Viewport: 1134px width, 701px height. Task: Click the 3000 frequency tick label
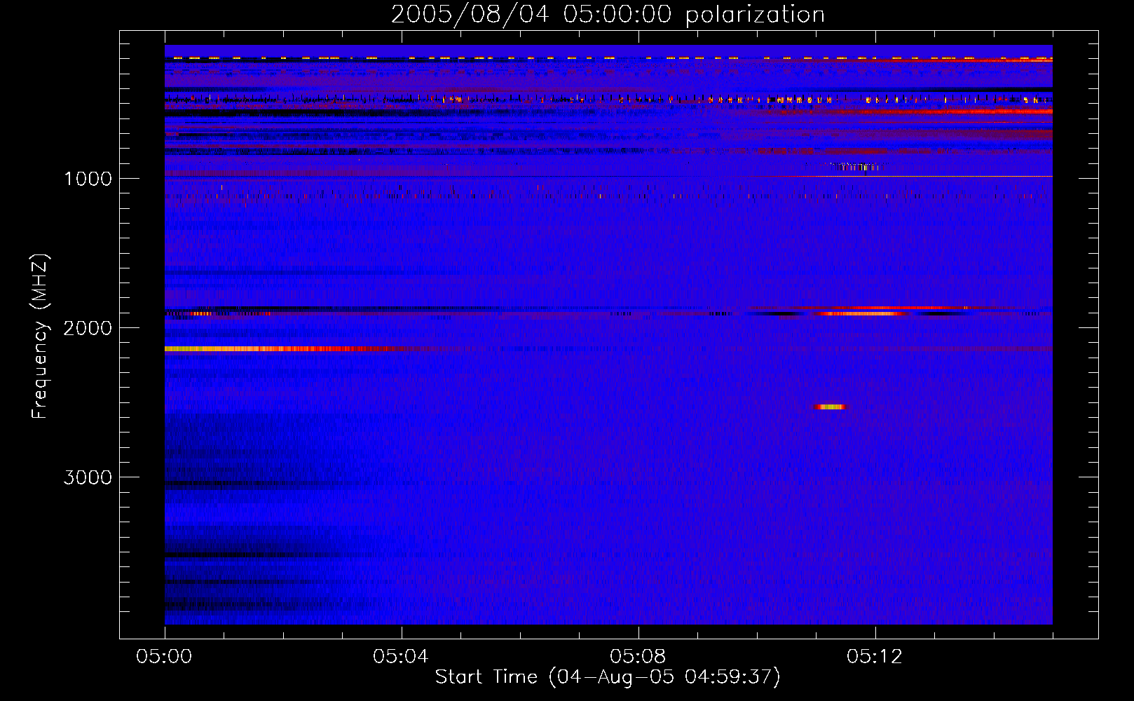[x=88, y=477]
